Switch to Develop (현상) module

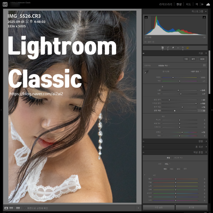click(x=179, y=4)
